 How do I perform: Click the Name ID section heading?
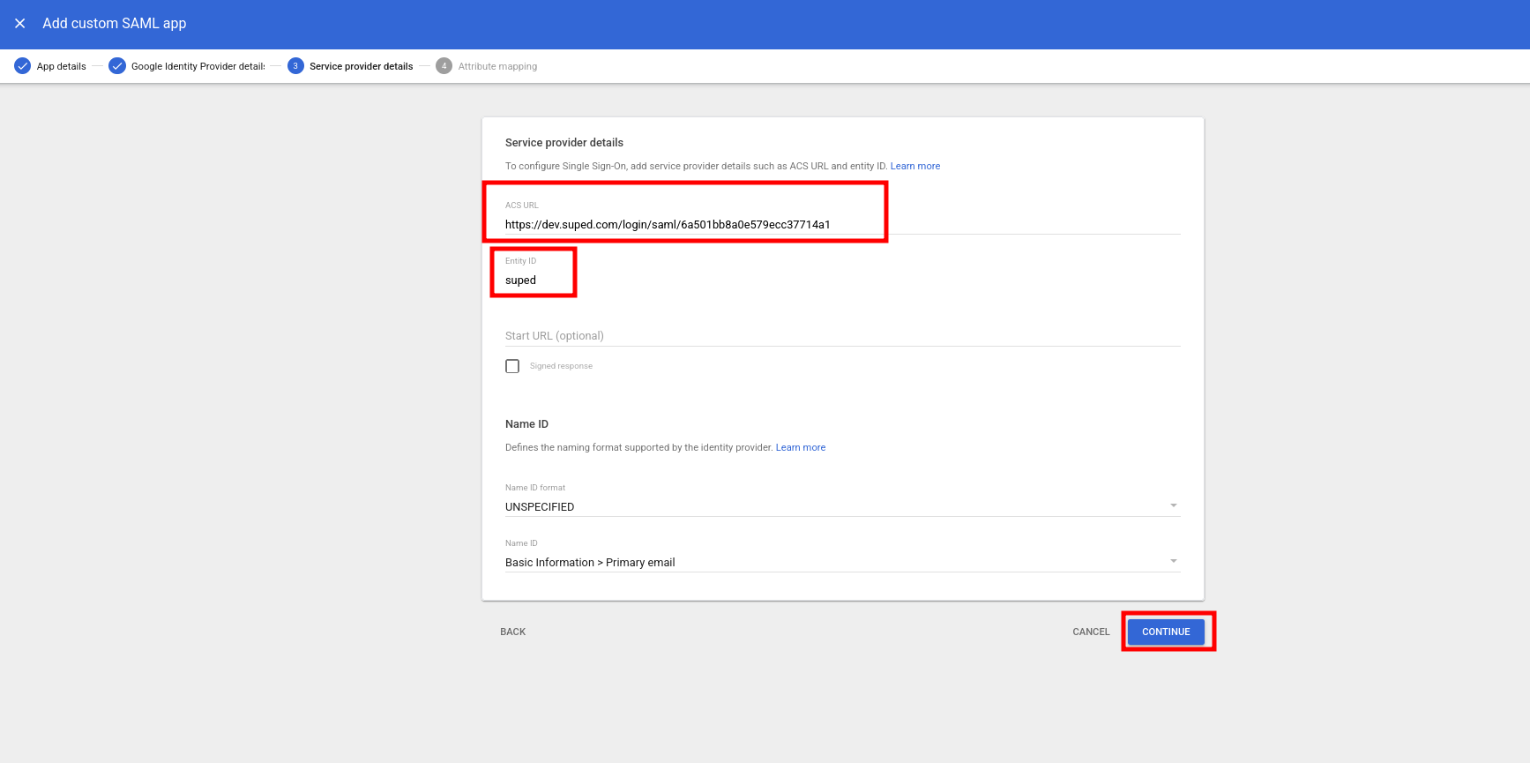pos(526,424)
